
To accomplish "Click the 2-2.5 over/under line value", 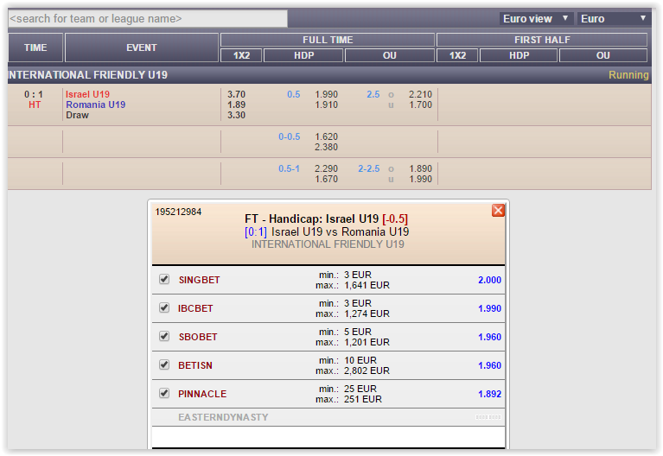I will pos(369,168).
